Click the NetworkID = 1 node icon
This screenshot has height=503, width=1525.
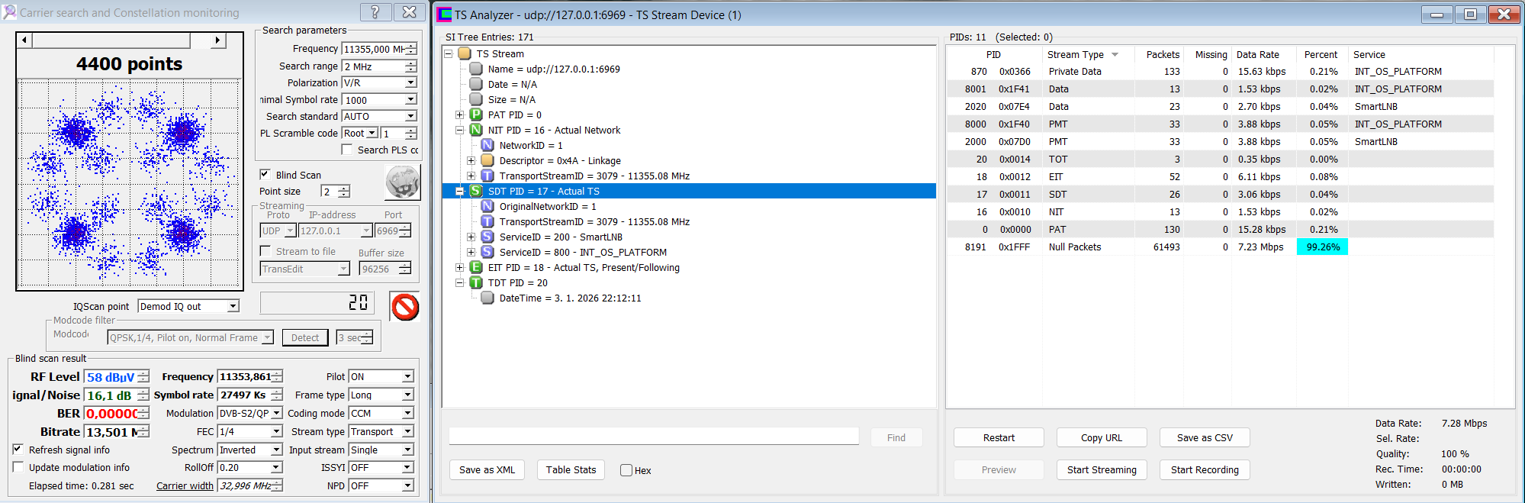point(487,146)
